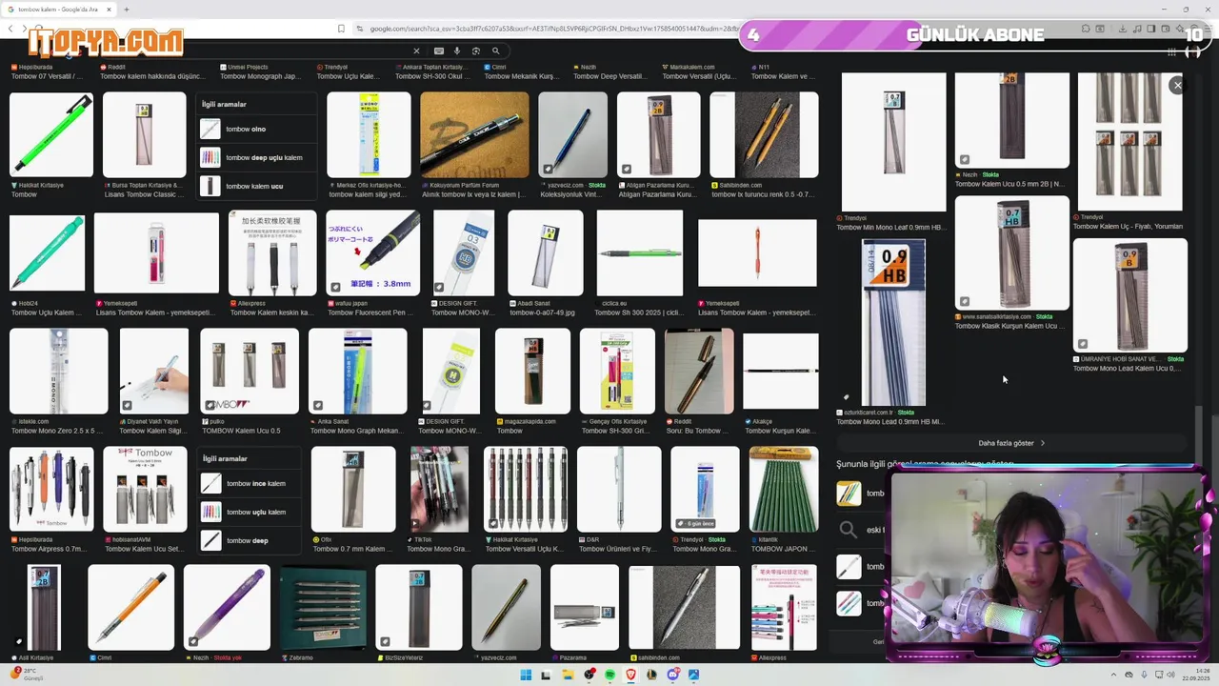The image size is (1219, 686).
Task: Select related search 'tombow deep'
Action: pos(251,540)
